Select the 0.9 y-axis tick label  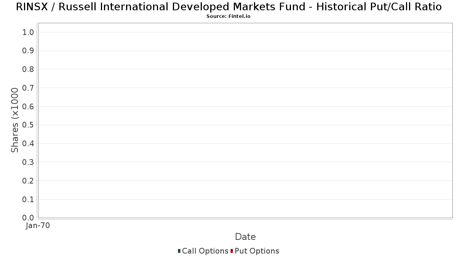click(x=29, y=51)
